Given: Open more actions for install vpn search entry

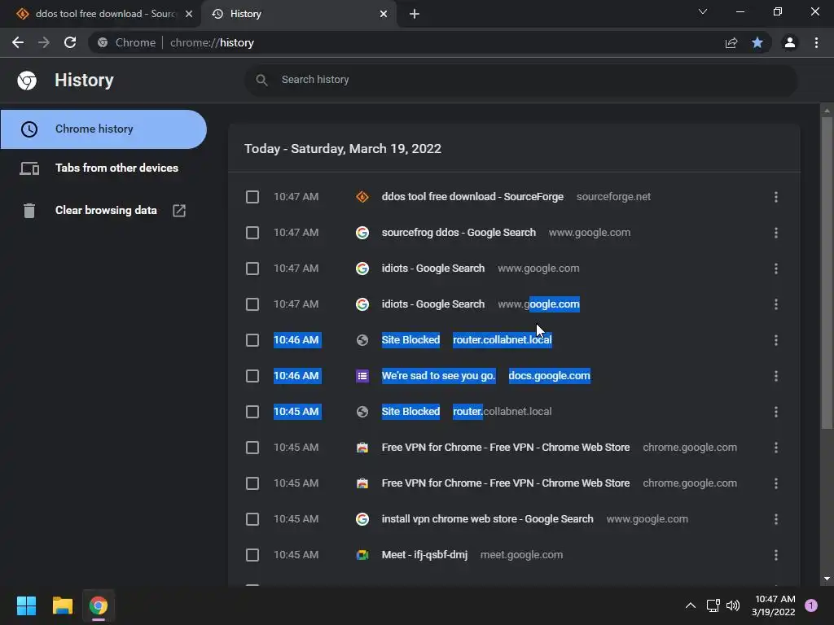Looking at the screenshot, I should pyautogui.click(x=776, y=519).
